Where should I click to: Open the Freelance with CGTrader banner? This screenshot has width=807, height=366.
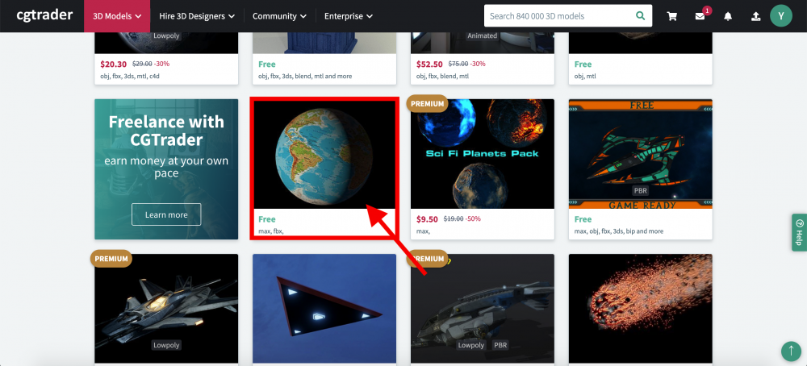[166, 169]
